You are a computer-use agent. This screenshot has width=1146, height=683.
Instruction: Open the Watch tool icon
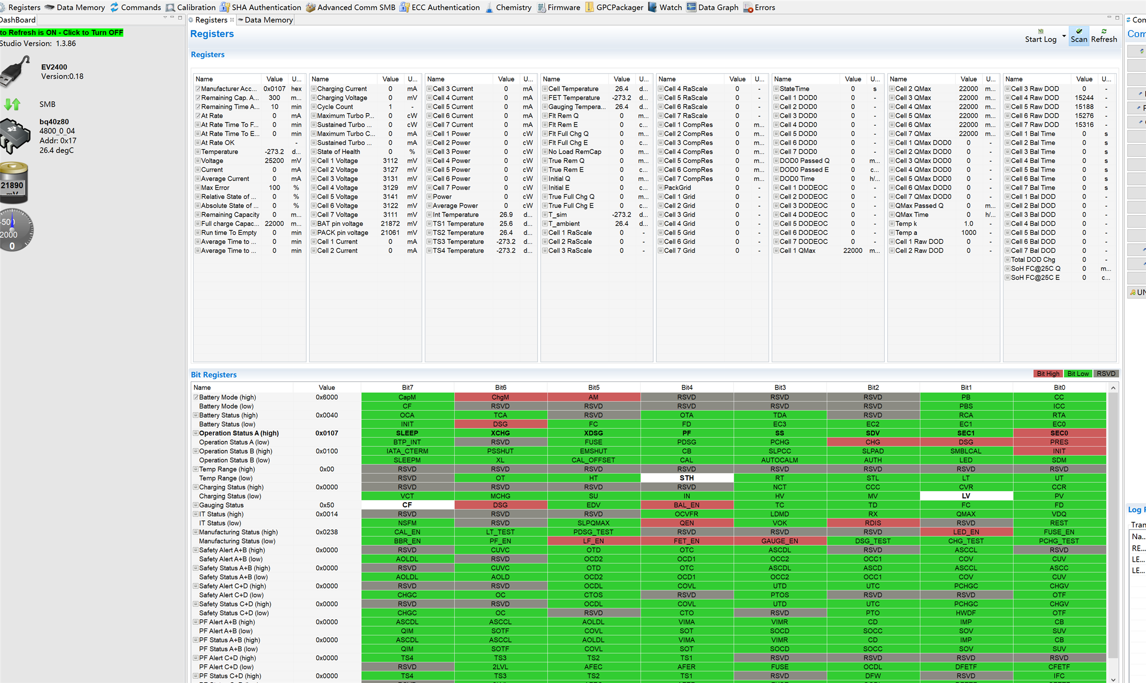point(652,7)
